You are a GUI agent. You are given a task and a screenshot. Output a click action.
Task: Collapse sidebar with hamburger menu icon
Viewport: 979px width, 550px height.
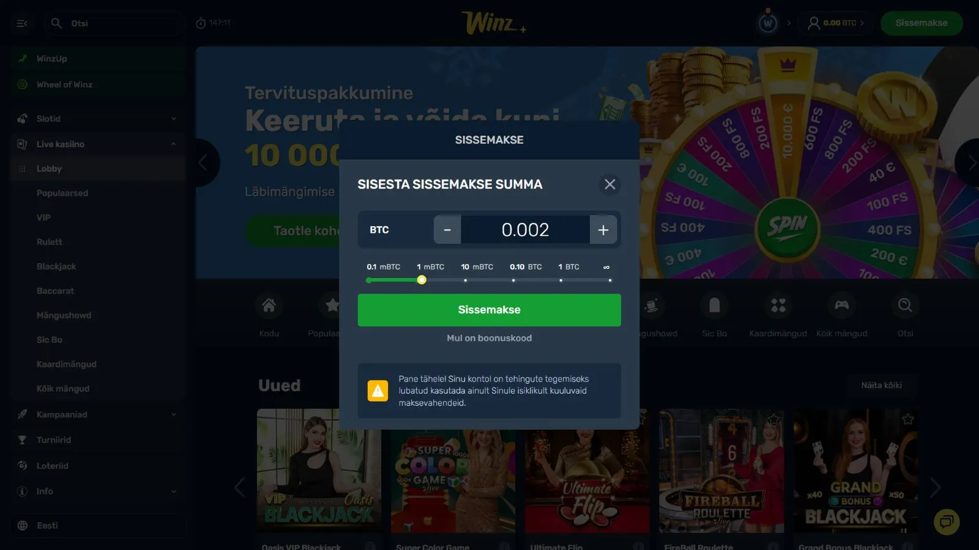tap(22, 23)
